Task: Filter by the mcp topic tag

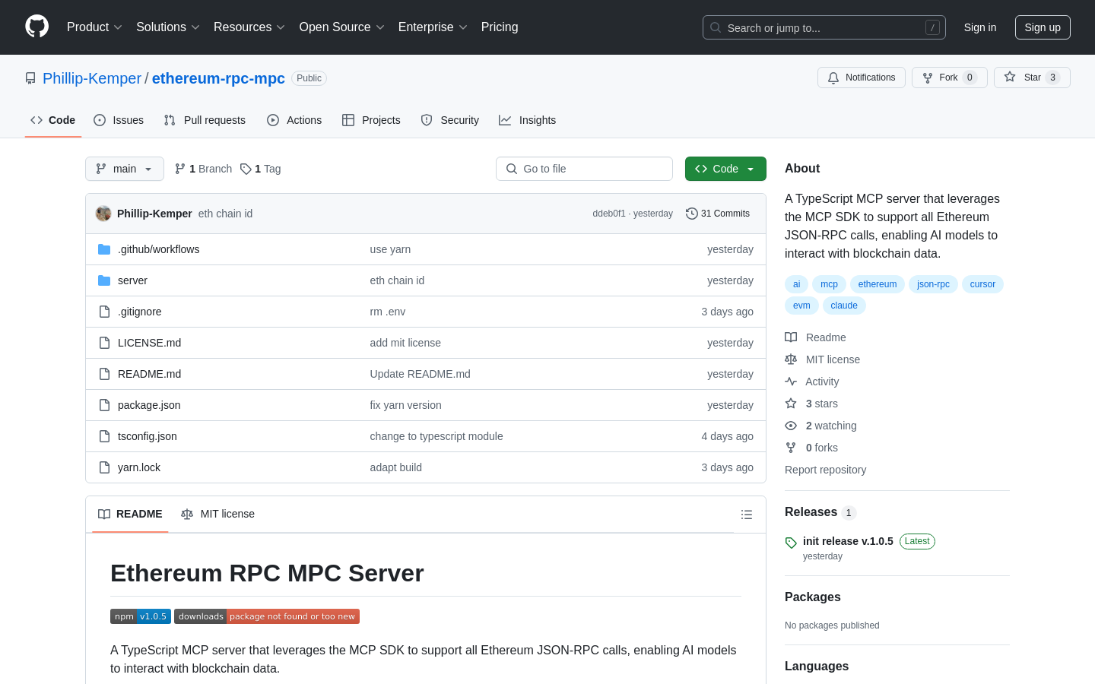Action: pyautogui.click(x=829, y=284)
